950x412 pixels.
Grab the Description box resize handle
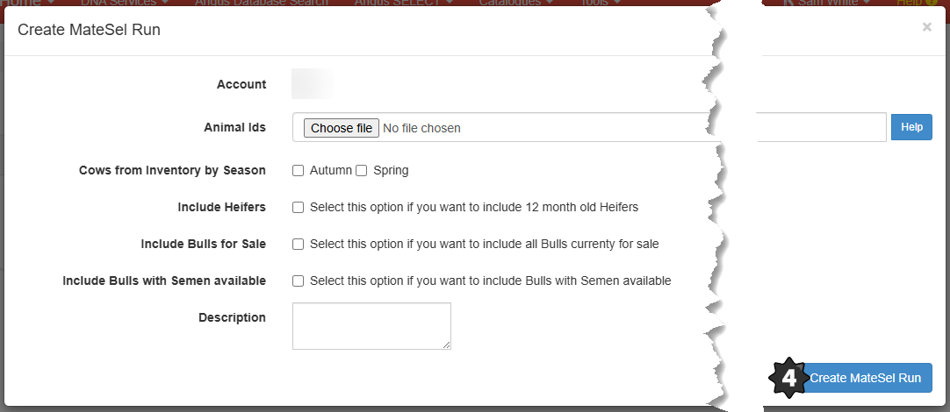pos(447,345)
